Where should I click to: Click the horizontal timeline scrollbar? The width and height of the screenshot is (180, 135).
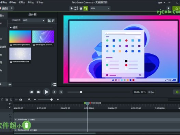point(54,134)
